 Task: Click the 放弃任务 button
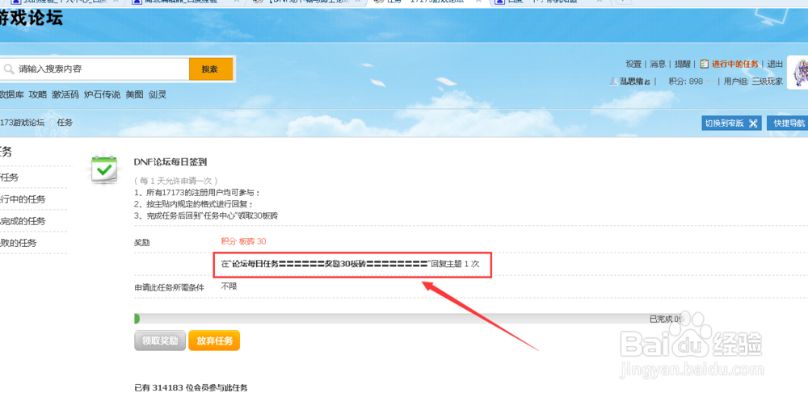[214, 341]
